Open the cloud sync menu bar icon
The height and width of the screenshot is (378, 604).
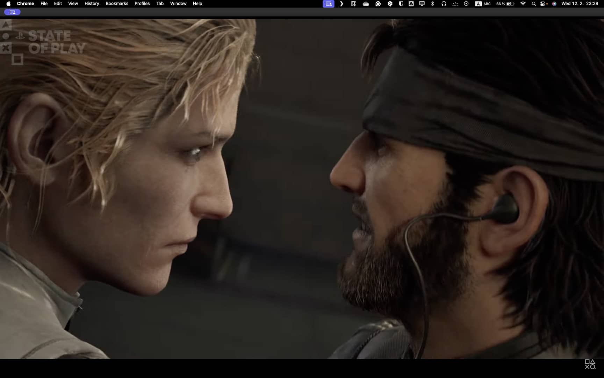click(x=366, y=3)
